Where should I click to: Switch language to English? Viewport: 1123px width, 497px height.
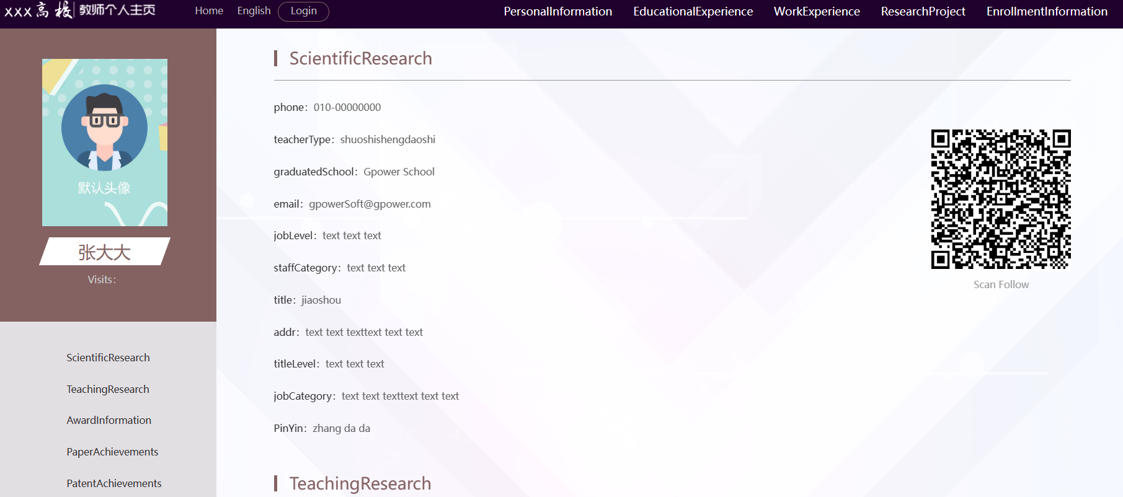click(x=254, y=11)
